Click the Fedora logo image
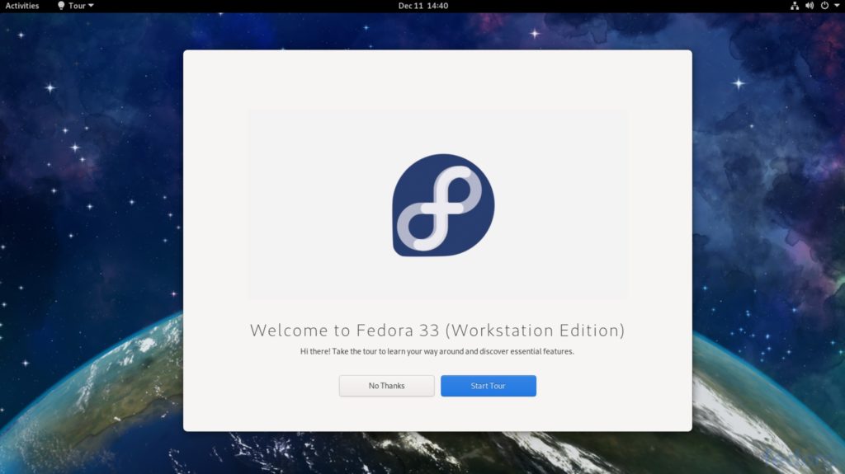Image resolution: width=845 pixels, height=474 pixels. (443, 205)
